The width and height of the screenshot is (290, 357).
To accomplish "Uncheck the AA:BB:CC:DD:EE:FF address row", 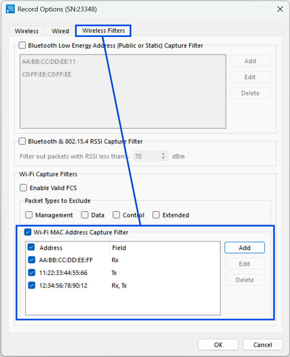I will [32, 260].
